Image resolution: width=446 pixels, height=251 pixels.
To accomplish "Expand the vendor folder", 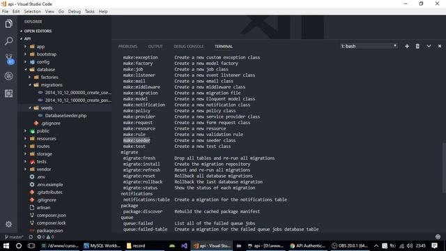I will tap(65, 169).
